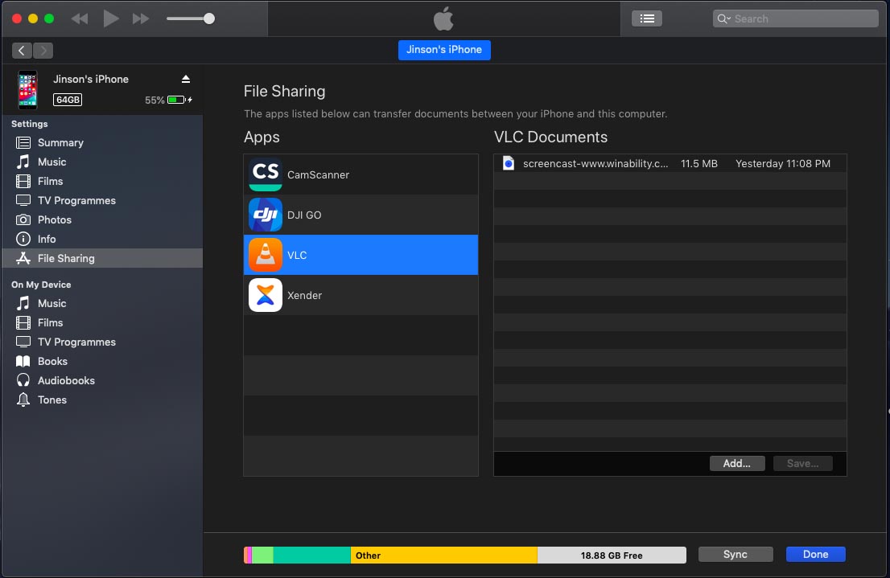The height and width of the screenshot is (578, 890).
Task: Click the 11.5 MB file size
Action: pyautogui.click(x=698, y=163)
